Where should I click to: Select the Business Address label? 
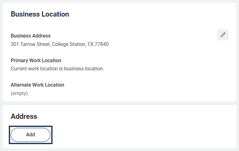tap(31, 36)
